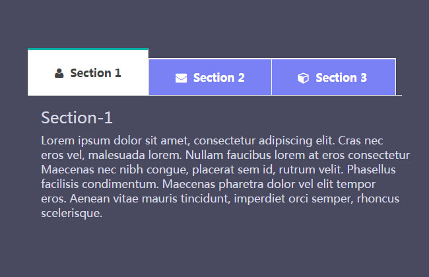Click the envelope icon in Section 2 tab
Screen dimensions: 429x277
click(181, 78)
